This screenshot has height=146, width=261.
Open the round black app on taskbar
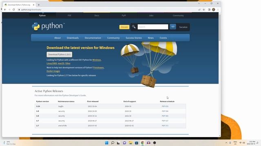[155, 143]
